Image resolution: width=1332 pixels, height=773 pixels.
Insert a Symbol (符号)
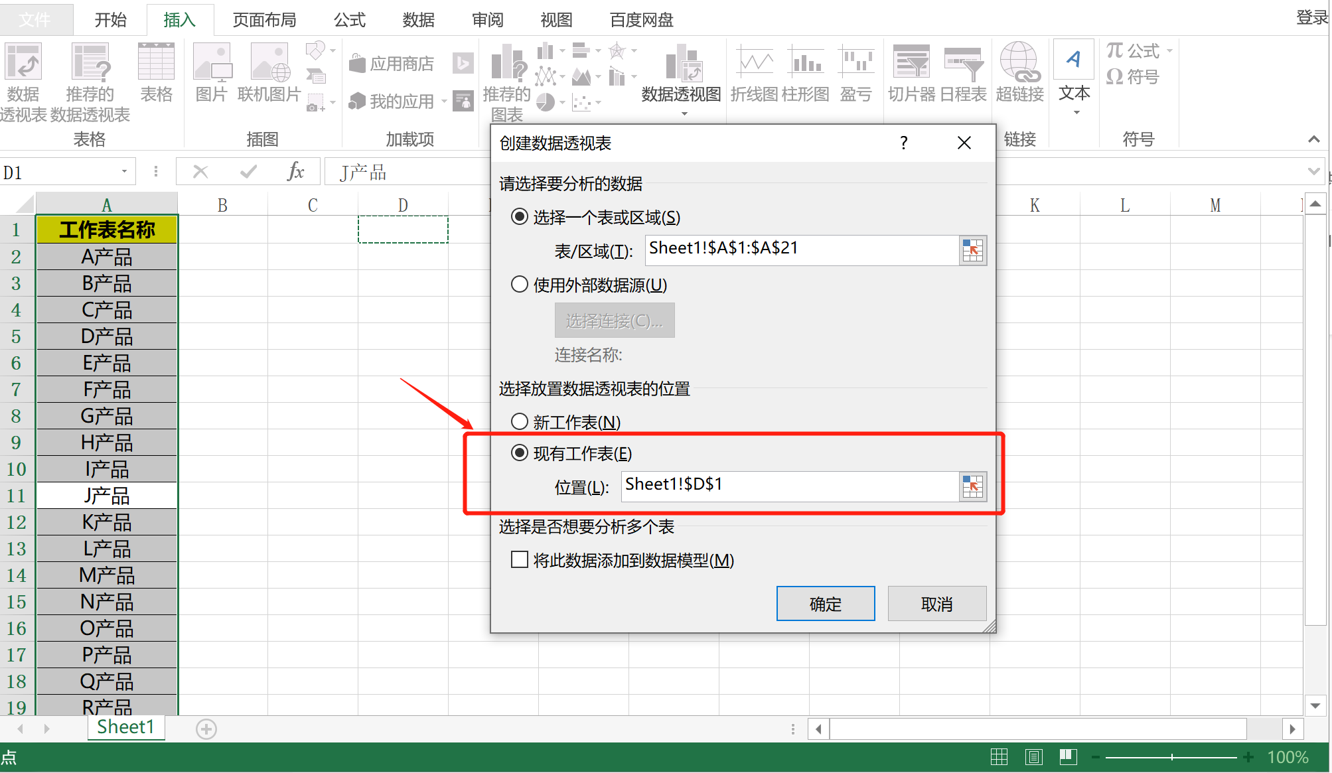(1132, 76)
